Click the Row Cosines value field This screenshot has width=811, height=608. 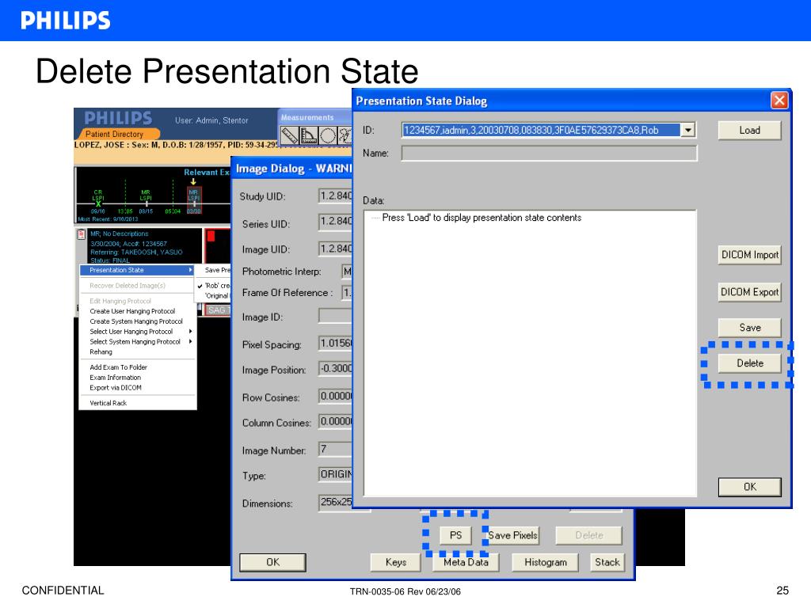(x=335, y=397)
